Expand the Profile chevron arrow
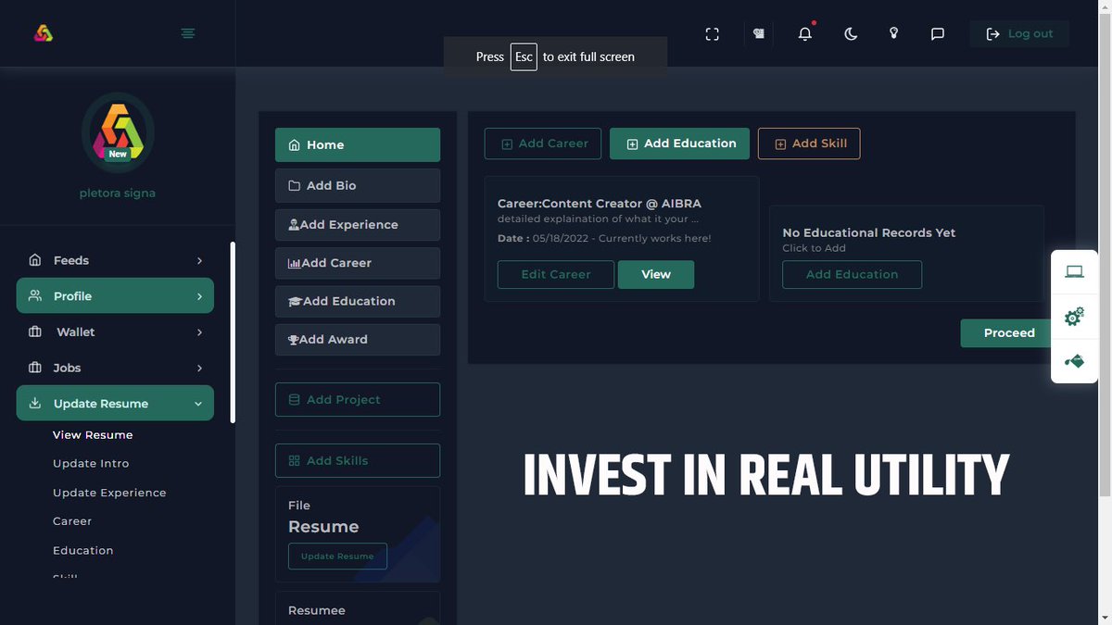Image resolution: width=1112 pixels, height=625 pixels. coord(199,296)
